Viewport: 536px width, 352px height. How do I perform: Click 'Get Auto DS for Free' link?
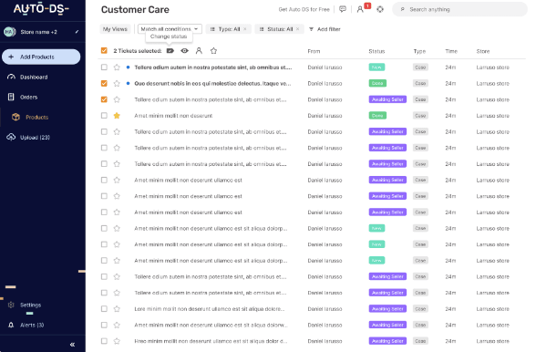coord(304,10)
